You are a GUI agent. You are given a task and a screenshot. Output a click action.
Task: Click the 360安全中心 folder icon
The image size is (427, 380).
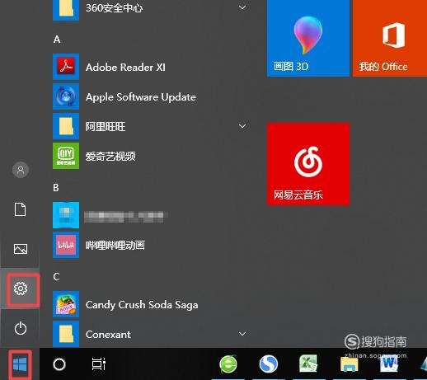(66, 10)
